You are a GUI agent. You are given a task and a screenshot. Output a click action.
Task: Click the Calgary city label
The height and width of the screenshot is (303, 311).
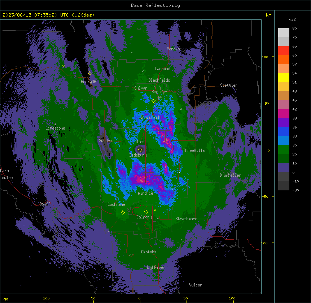click(x=144, y=217)
